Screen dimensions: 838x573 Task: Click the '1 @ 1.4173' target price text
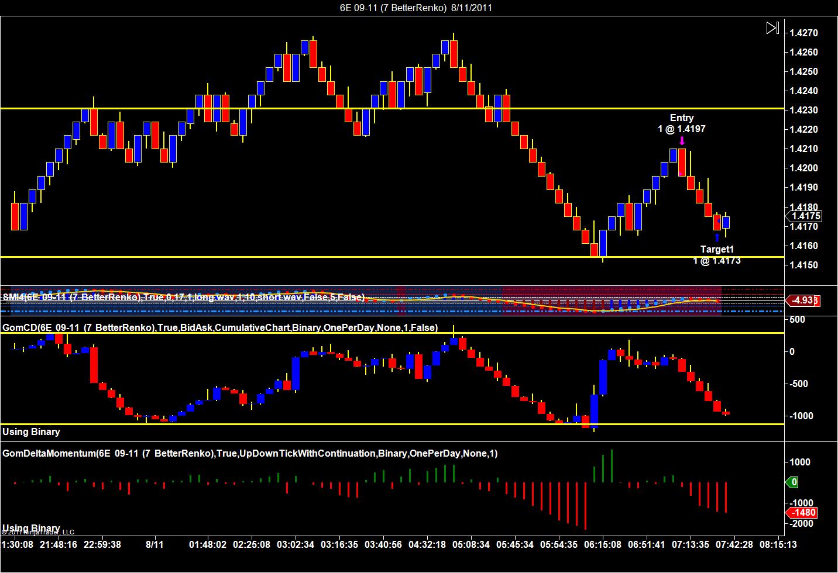717,261
